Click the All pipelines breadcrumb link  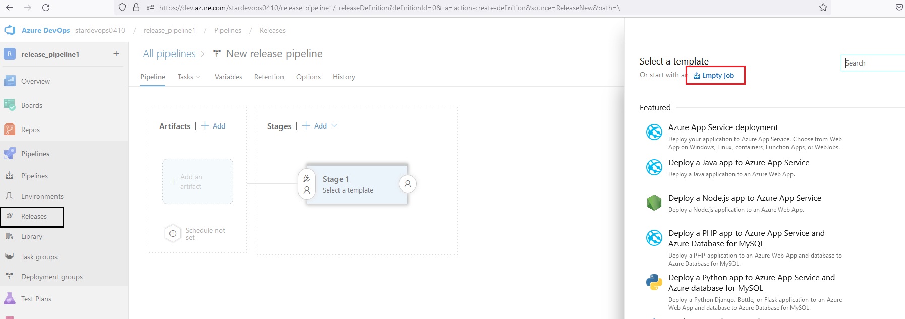pos(169,54)
